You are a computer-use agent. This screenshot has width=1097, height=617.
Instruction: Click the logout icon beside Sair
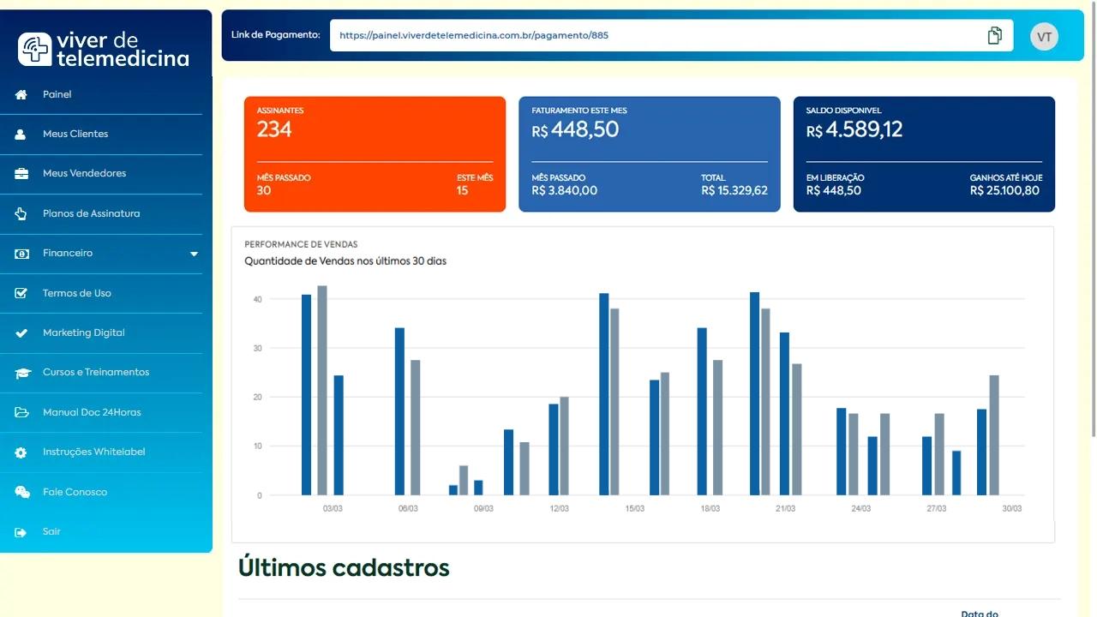point(21,532)
